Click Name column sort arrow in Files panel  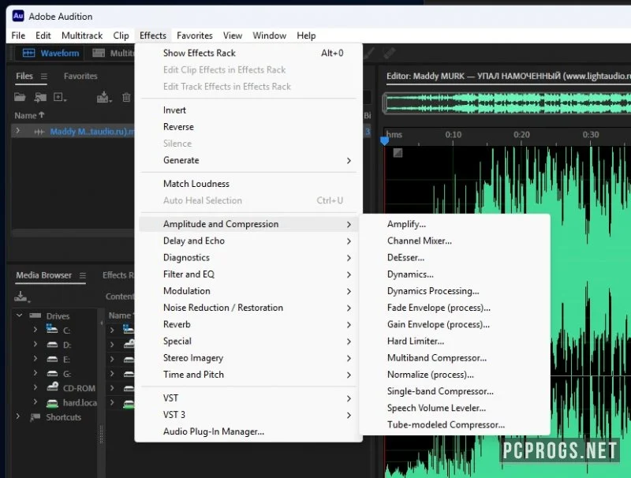click(x=41, y=115)
